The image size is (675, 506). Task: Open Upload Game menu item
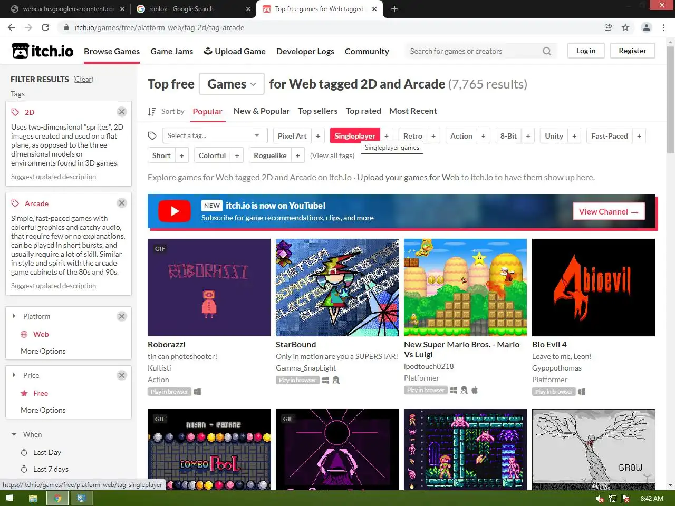point(235,51)
